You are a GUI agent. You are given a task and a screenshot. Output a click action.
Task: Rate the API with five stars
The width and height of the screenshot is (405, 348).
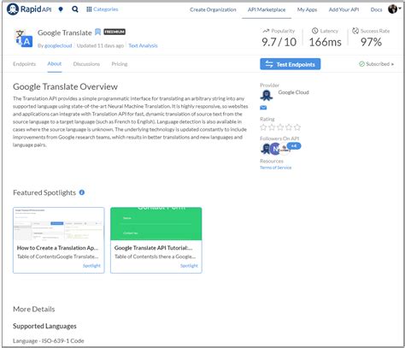tap(297, 127)
